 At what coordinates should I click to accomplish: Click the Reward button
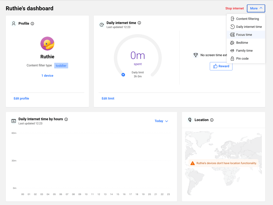pyautogui.click(x=221, y=66)
